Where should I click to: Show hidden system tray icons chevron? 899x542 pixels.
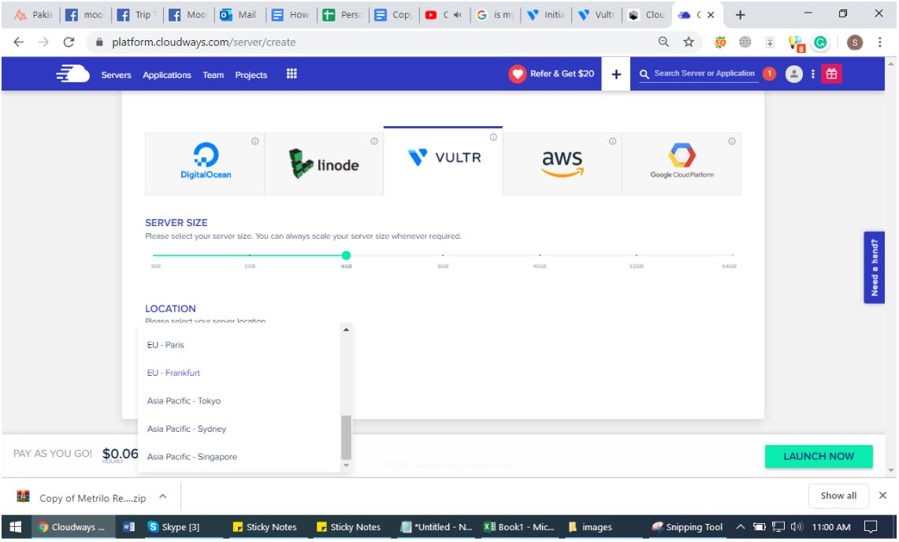point(740,526)
